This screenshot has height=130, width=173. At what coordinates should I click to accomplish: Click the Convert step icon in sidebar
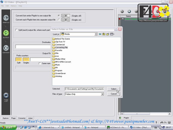6,48
